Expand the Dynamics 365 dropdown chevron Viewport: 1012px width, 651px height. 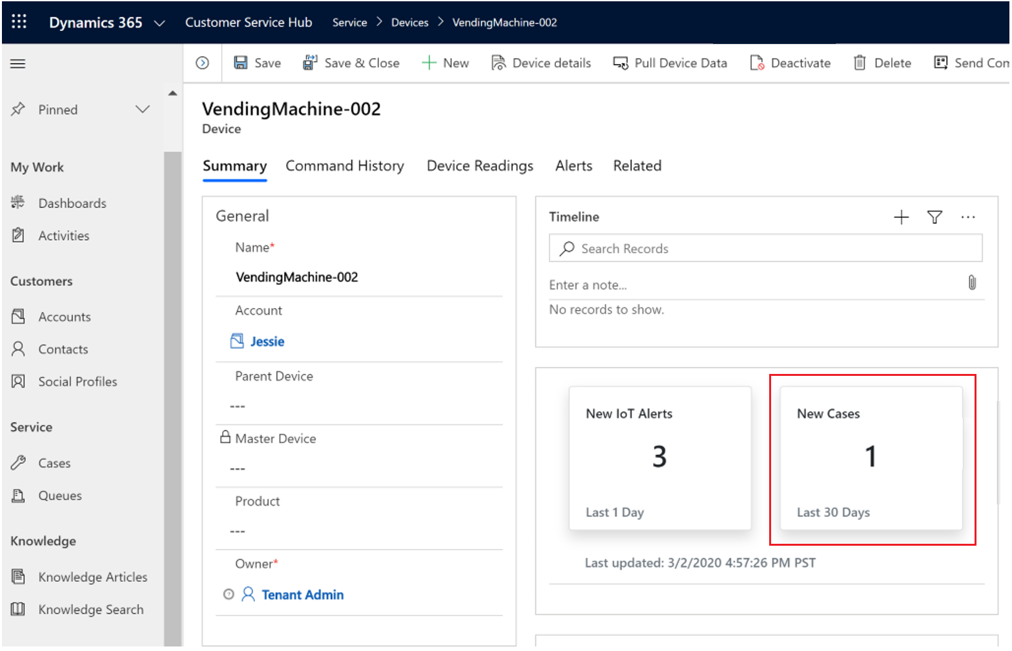(x=160, y=23)
